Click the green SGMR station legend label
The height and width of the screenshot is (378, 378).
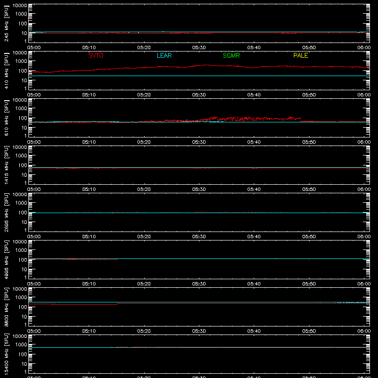point(231,55)
